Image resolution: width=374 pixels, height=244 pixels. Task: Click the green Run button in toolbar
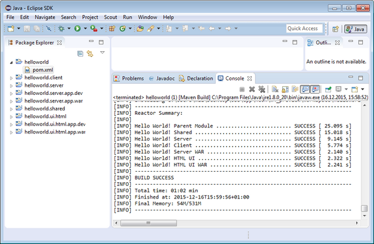pos(77,29)
